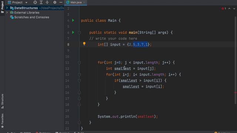This screenshot has width=237, height=133.
Task: Open Project panel settings gear
Action: coord(55,3)
